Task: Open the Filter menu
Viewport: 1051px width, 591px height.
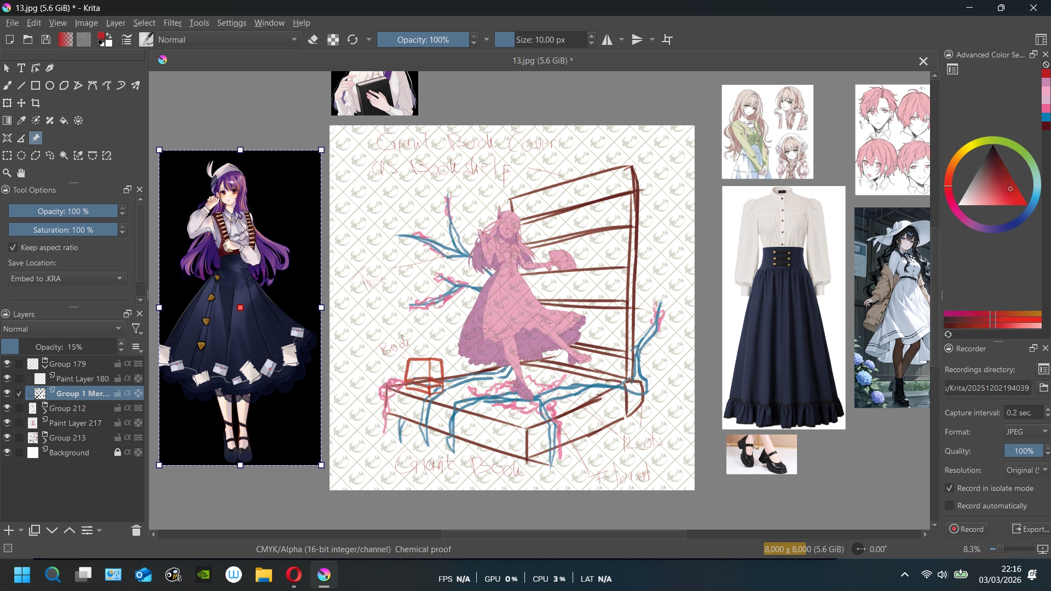Action: [172, 23]
